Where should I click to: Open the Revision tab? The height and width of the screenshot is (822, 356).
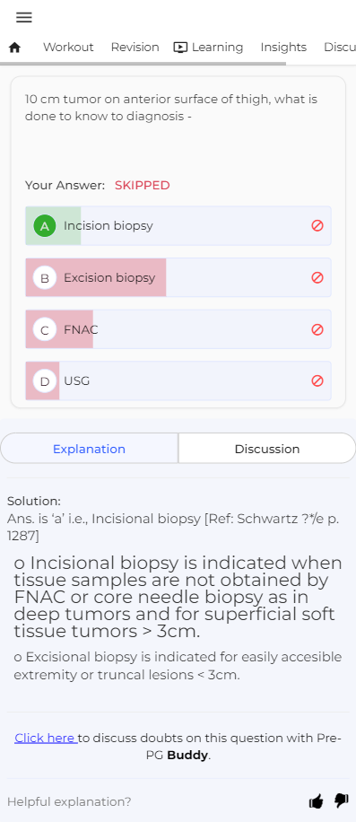click(x=135, y=48)
